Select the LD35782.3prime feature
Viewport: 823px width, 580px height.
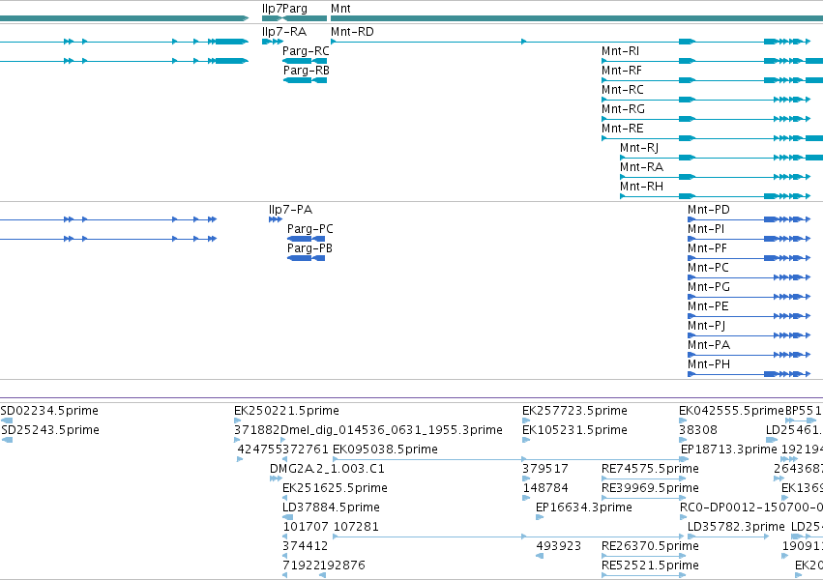tap(736, 527)
